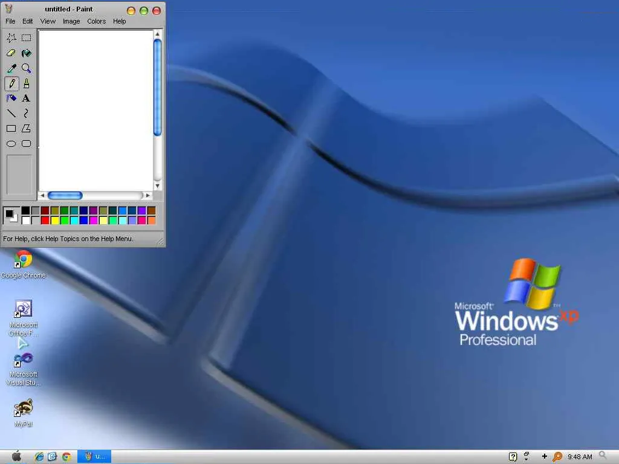Choose the orange palette swatch
This screenshot has width=619, height=464.
click(x=152, y=220)
